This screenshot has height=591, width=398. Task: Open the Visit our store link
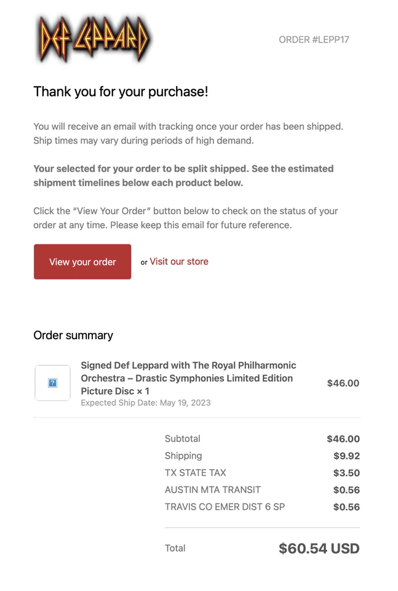coord(179,262)
